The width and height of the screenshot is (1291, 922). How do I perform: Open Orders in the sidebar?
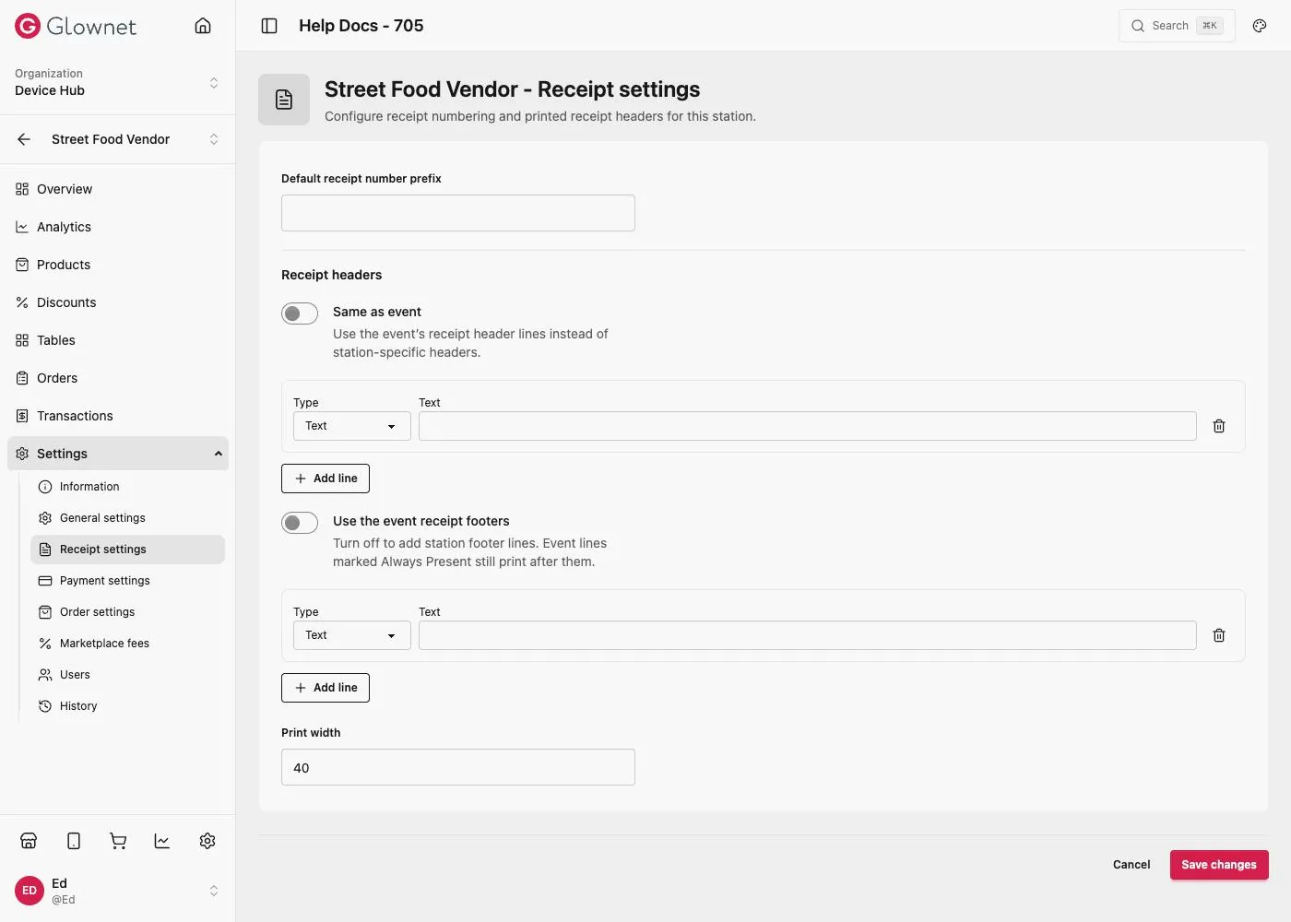[118, 378]
